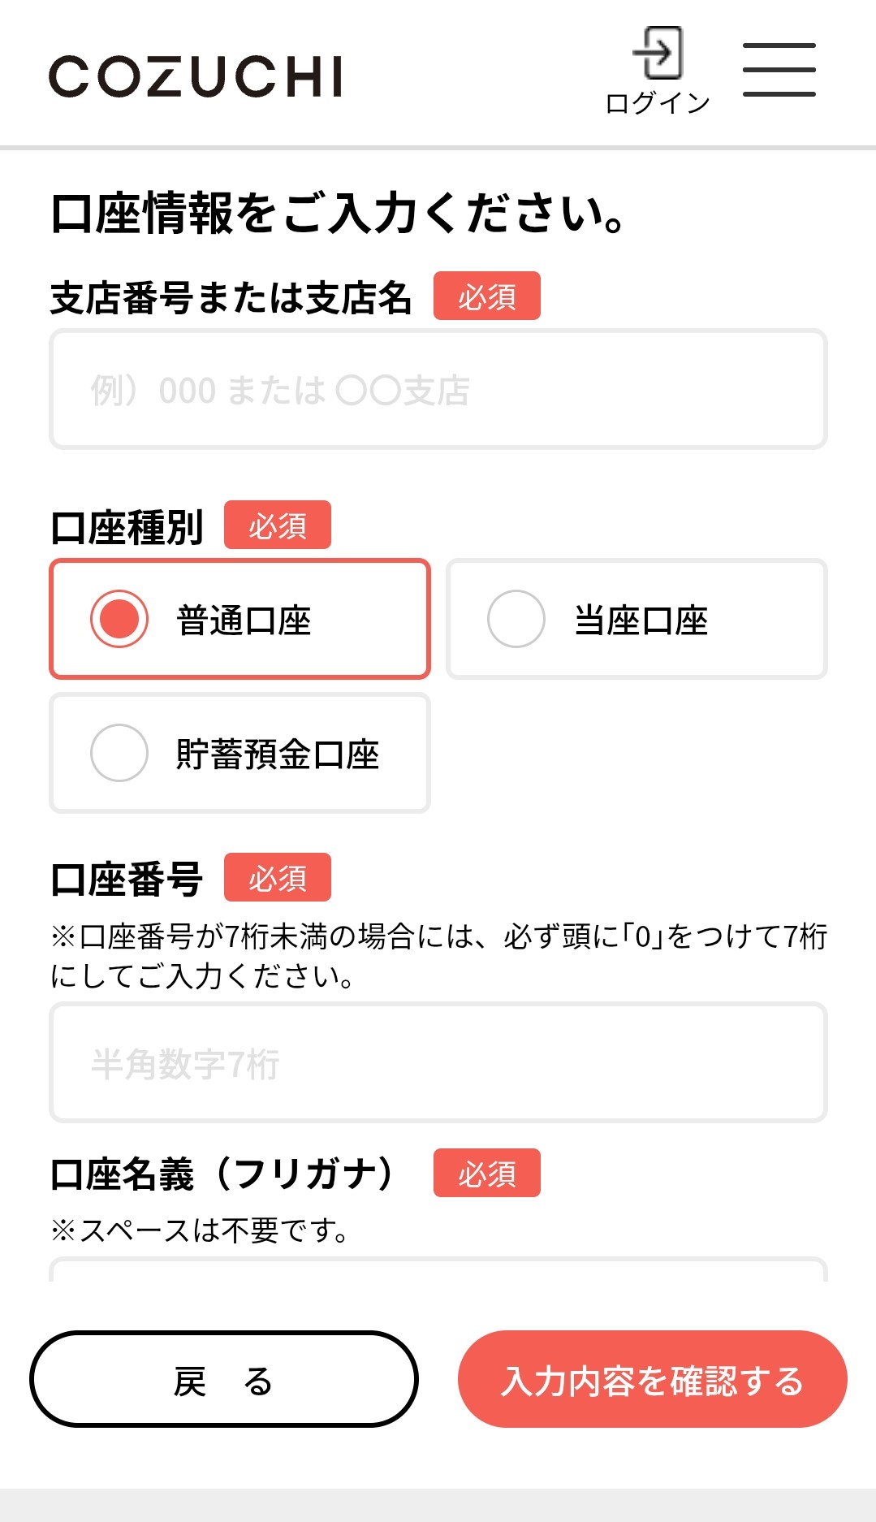Click the 必須 badge beside 支店番号または支店名

487,296
